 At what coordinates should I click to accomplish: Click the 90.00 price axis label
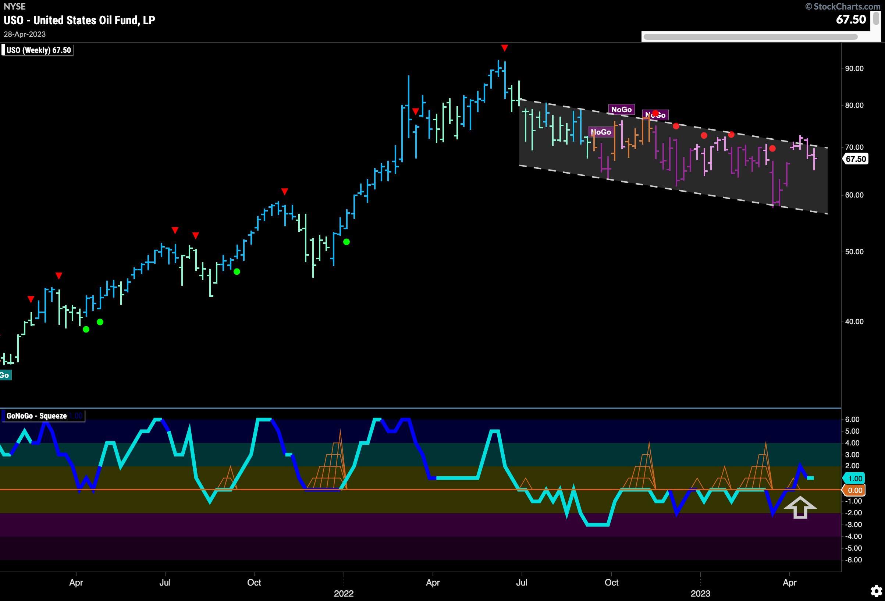pos(854,68)
